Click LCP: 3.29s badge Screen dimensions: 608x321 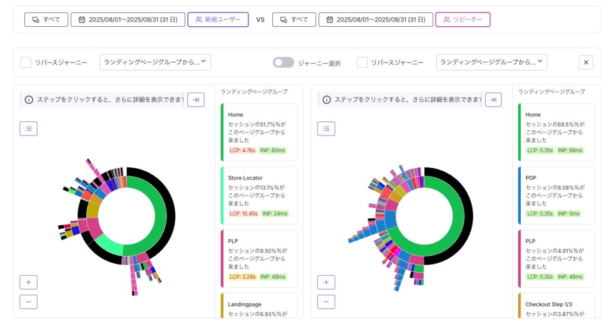(x=242, y=277)
